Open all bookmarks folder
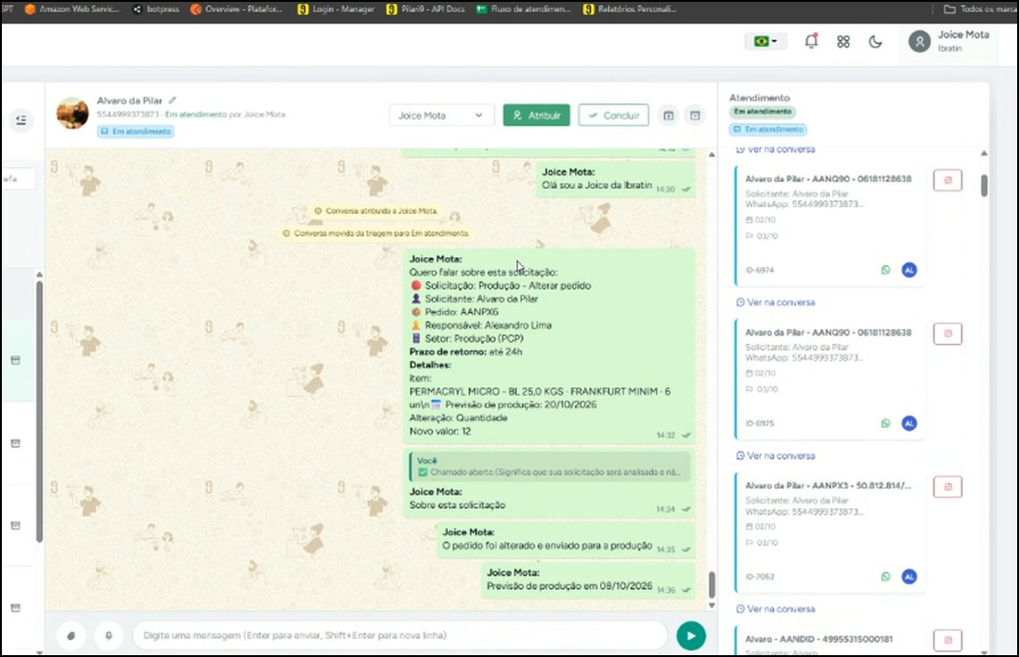The height and width of the screenshot is (657, 1019). pyautogui.click(x=980, y=9)
